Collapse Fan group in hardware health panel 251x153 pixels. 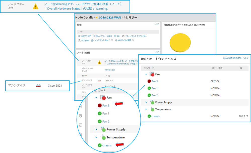coord(146,74)
